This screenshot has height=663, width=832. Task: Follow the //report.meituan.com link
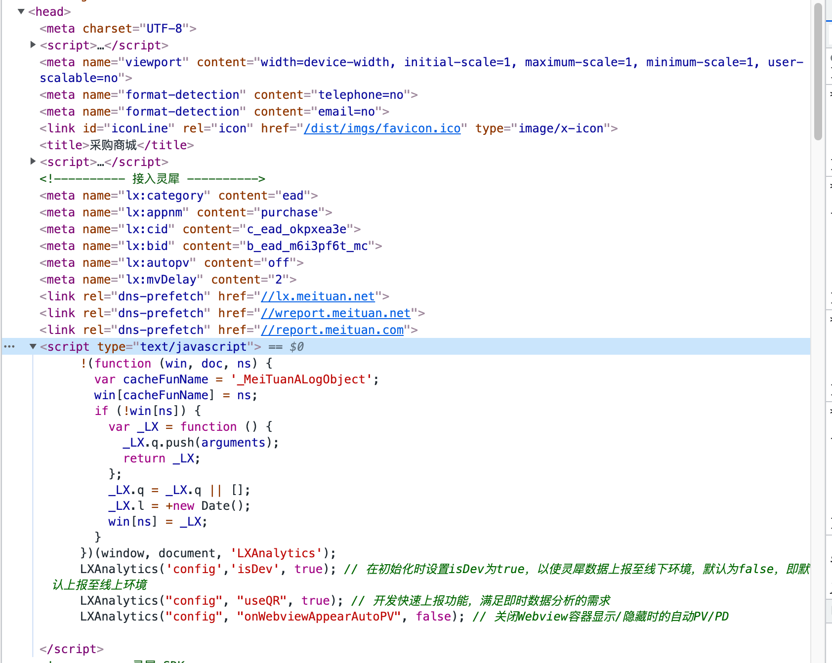coord(333,330)
